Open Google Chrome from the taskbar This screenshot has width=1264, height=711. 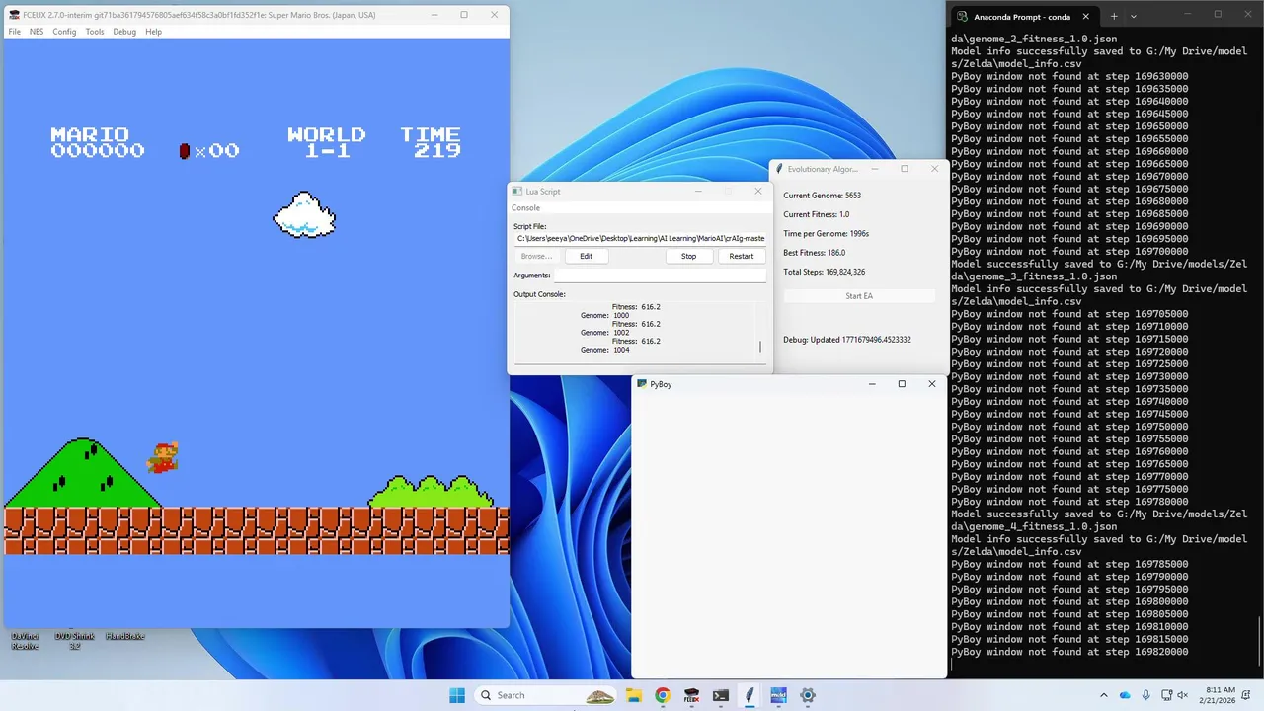click(x=663, y=695)
